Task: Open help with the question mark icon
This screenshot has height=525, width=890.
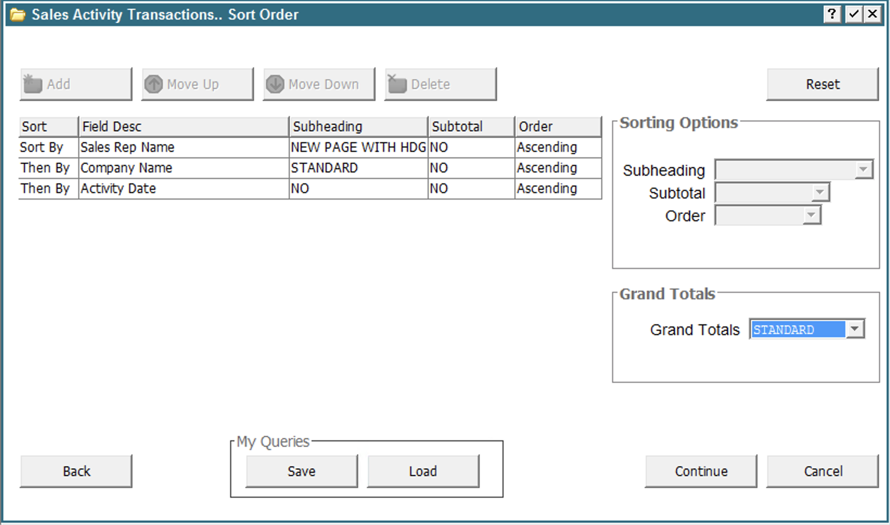Action: (x=831, y=14)
